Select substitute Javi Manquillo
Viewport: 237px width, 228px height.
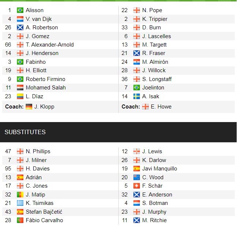(159, 169)
